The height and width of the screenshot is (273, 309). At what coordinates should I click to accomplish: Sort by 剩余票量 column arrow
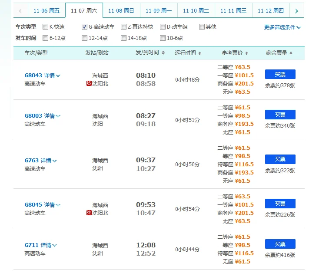(x=290, y=53)
